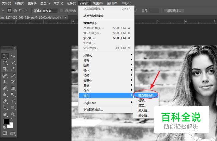Open the 窗口(W) menu

112,3
